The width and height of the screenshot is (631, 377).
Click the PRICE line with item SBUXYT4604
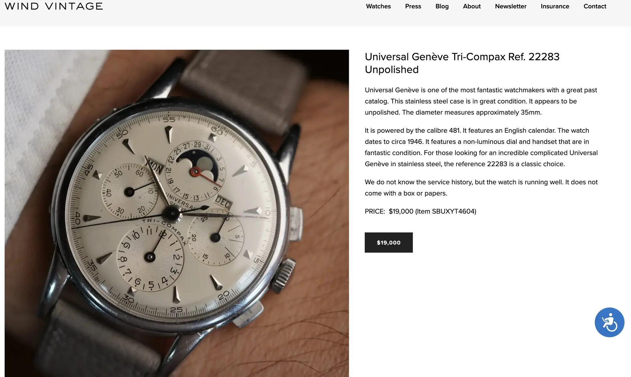pos(420,211)
